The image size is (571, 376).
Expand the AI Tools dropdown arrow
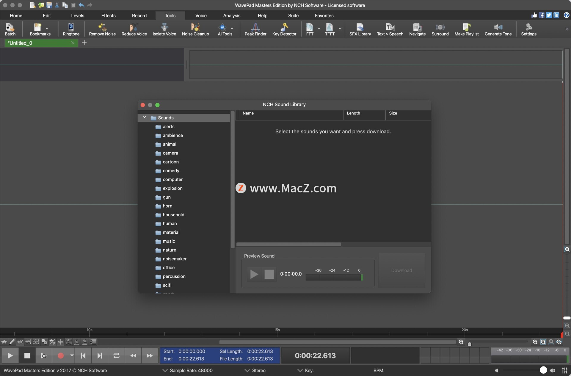[x=232, y=29]
